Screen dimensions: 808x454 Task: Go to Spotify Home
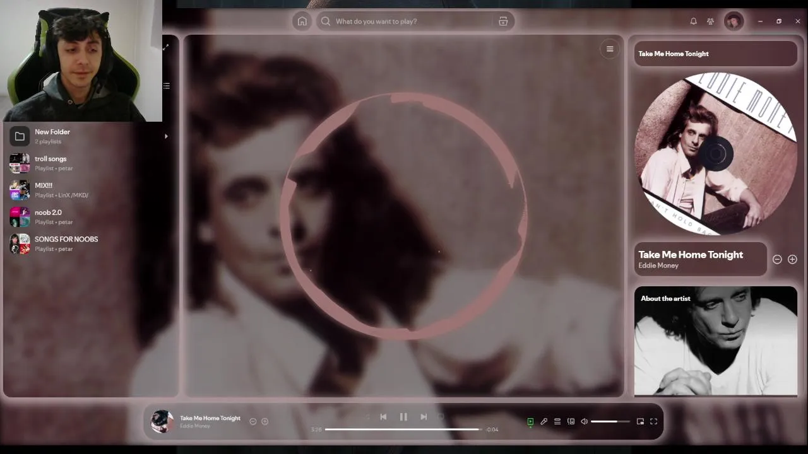point(302,21)
